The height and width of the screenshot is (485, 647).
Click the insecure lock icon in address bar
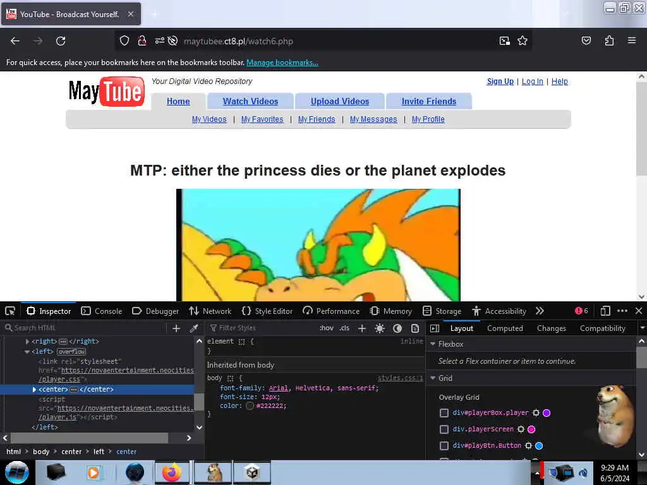tap(142, 41)
